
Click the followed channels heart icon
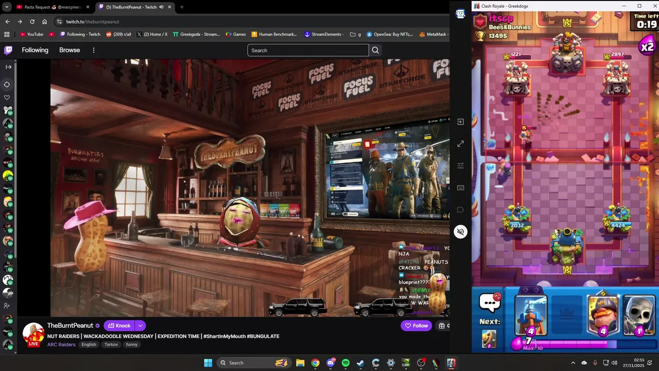pos(7,97)
